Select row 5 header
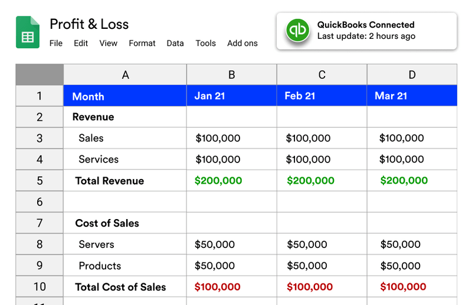 pyautogui.click(x=40, y=181)
